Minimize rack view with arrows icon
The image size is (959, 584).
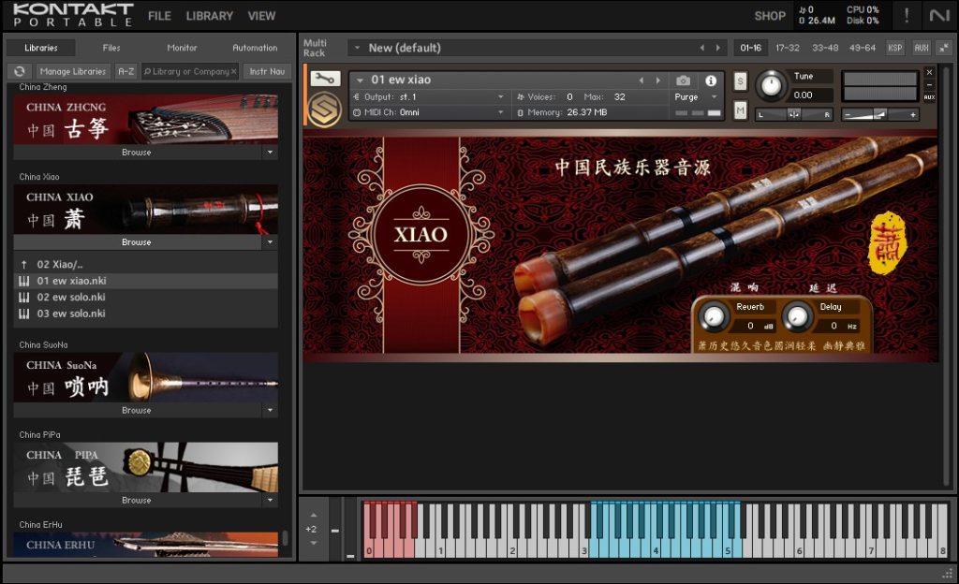pyautogui.click(x=944, y=48)
